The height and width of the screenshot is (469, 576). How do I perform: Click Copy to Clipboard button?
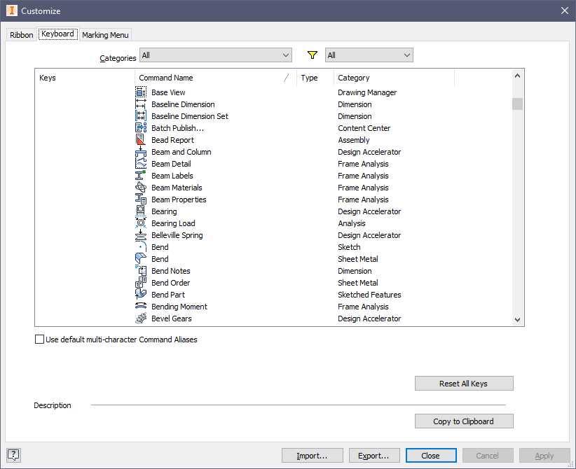click(x=464, y=421)
